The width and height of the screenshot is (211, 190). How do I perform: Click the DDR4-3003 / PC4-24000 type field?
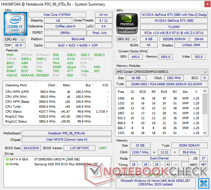tap(166, 84)
